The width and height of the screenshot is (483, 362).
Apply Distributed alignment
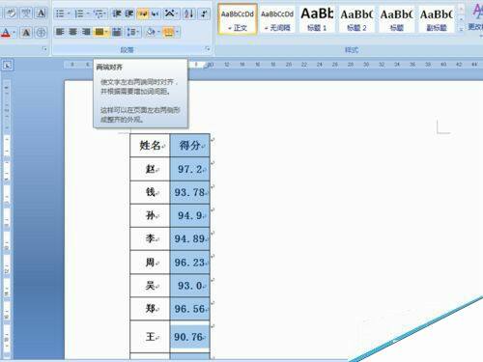point(117,32)
